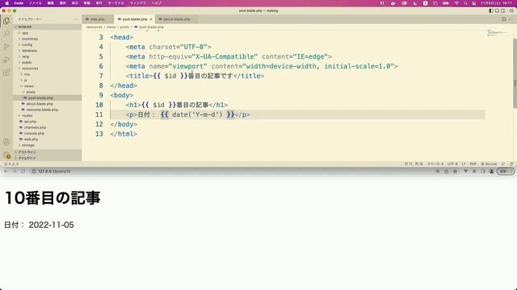517x290 pixels.
Task: Open the ヘルプ menu
Action: coord(157,3)
